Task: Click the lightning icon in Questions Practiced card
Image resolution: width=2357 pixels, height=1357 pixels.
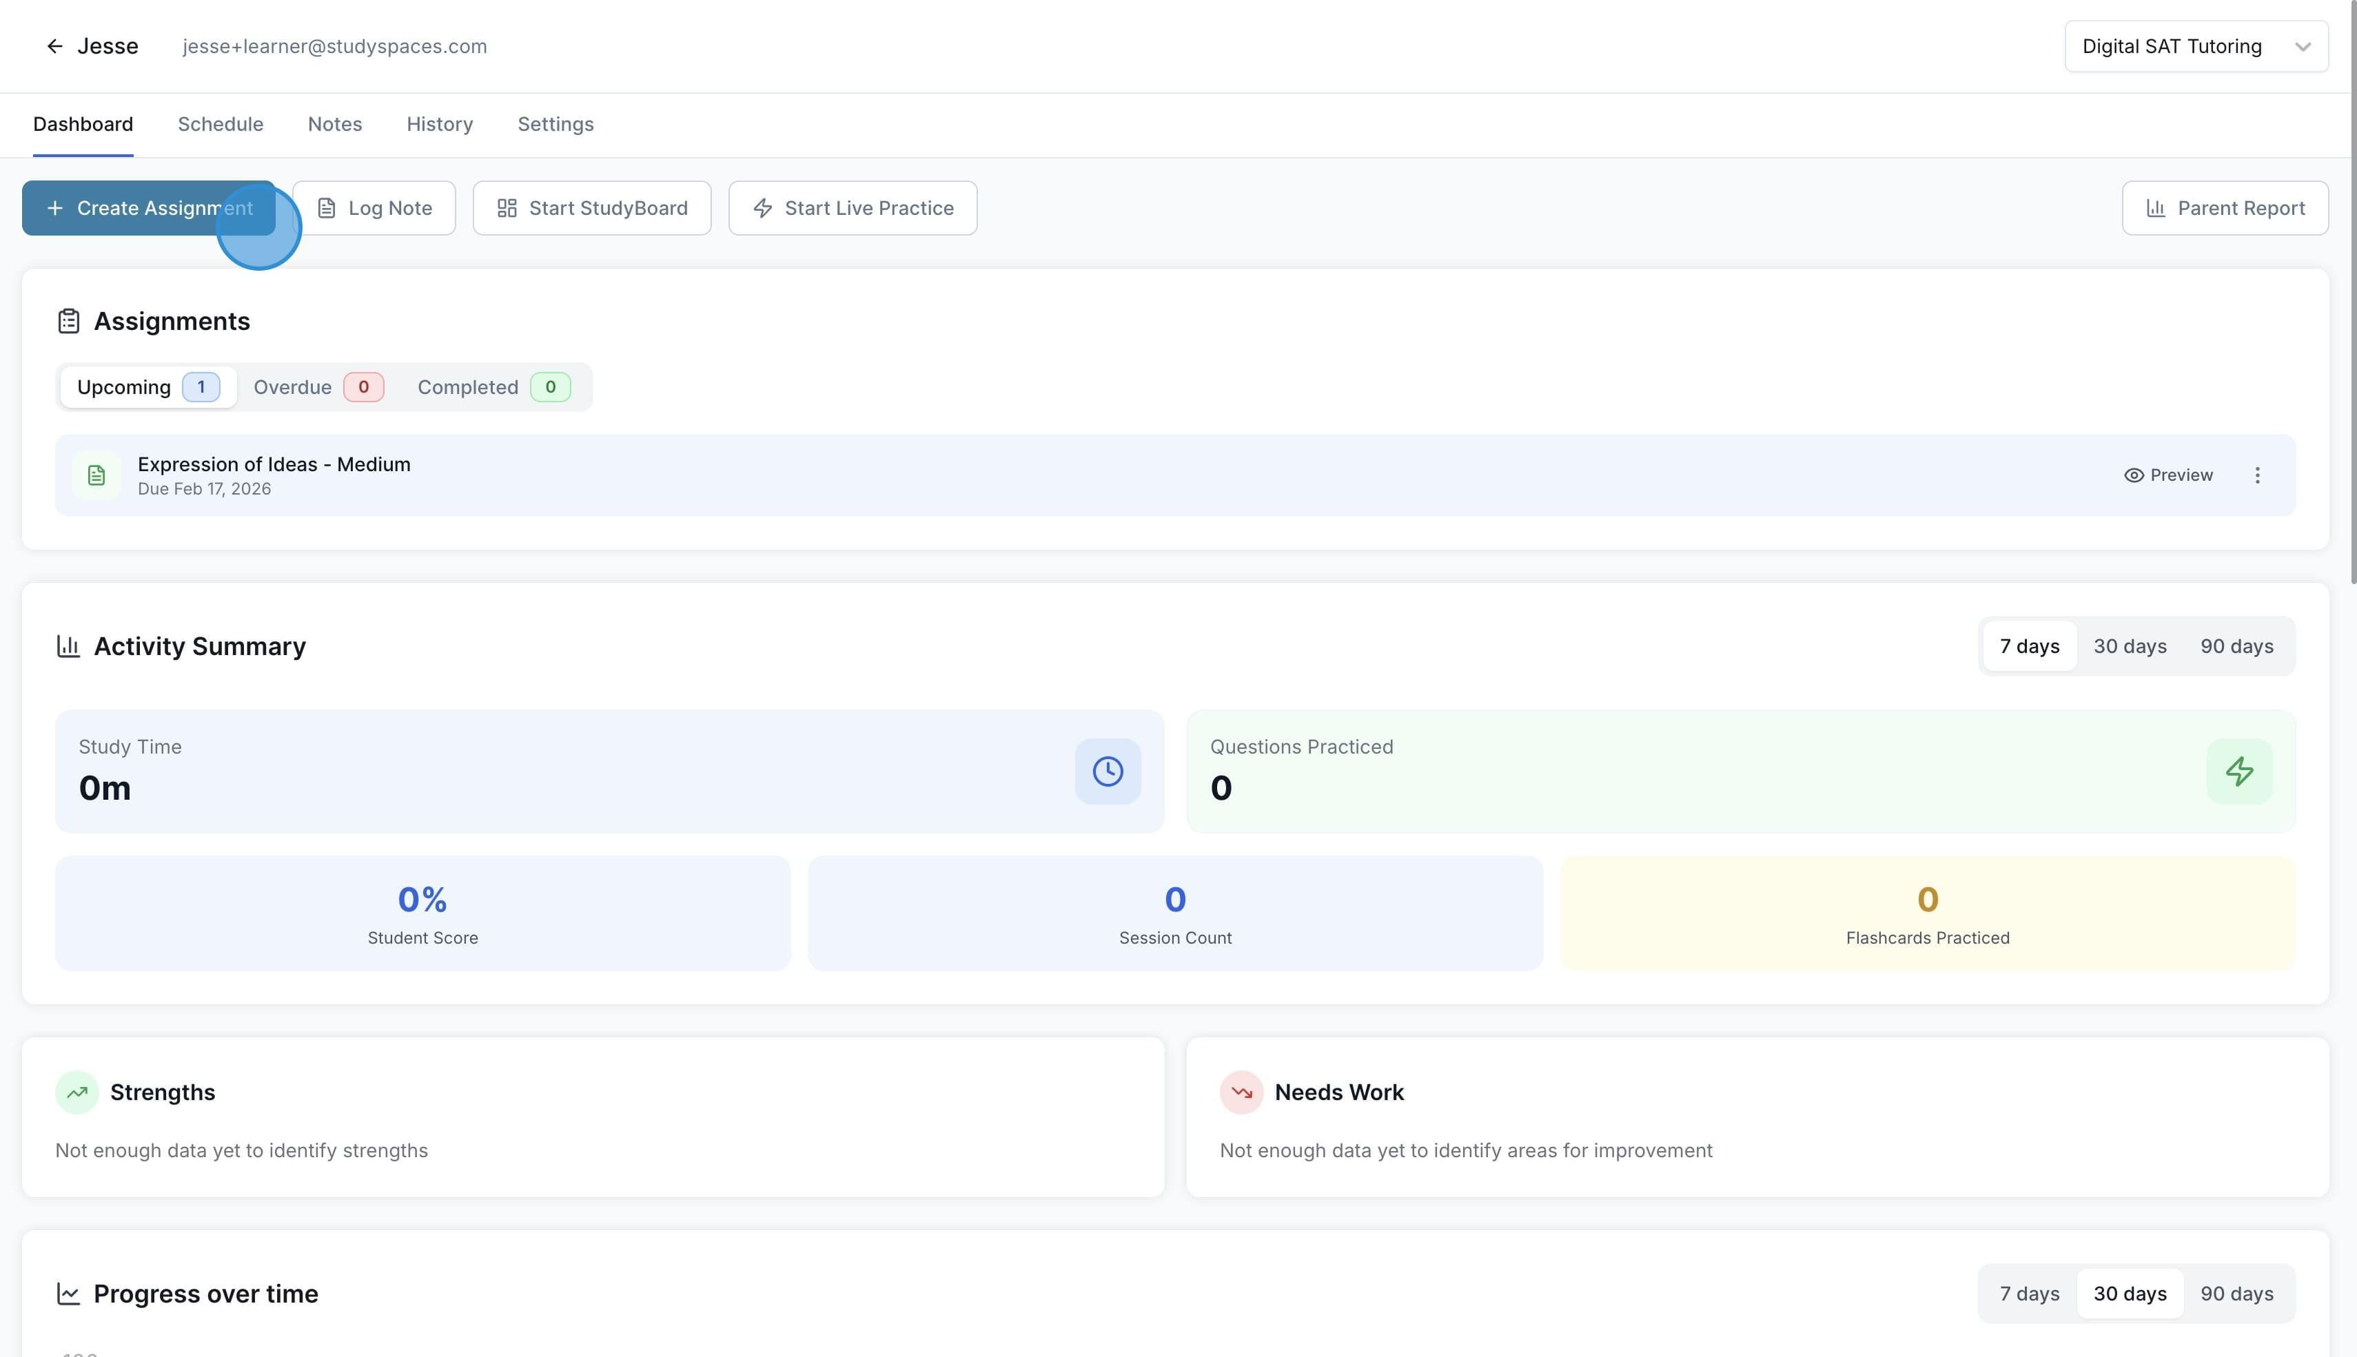Action: click(x=2240, y=771)
